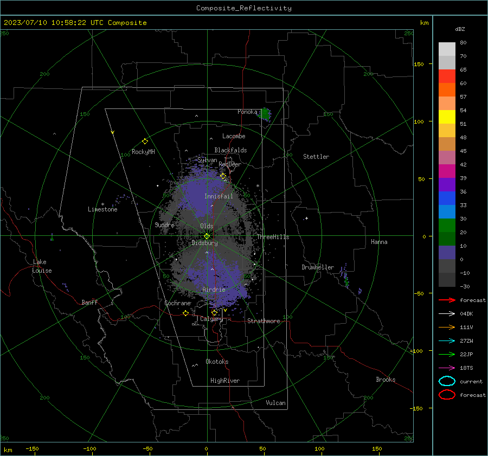The height and width of the screenshot is (456, 488).
Task: Click the RockyMH label
Action: 143,152
